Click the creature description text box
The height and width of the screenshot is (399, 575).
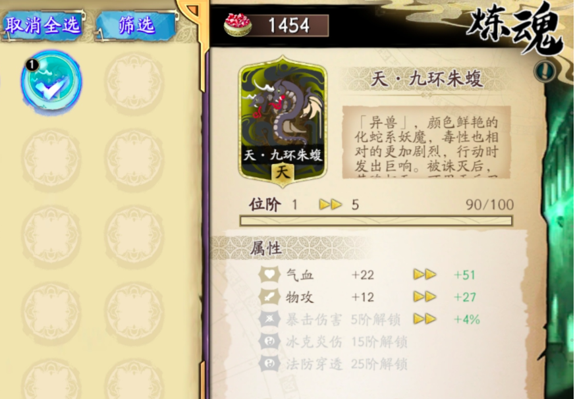point(427,142)
